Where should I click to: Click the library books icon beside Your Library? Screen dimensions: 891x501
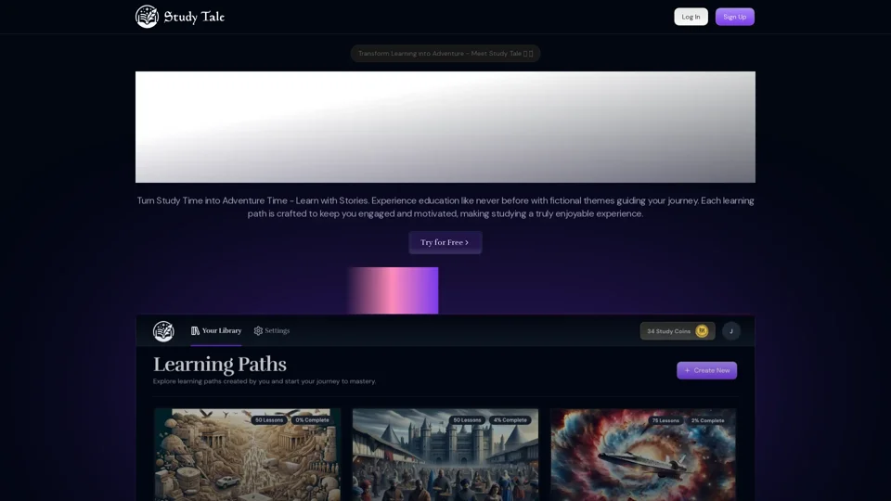195,330
